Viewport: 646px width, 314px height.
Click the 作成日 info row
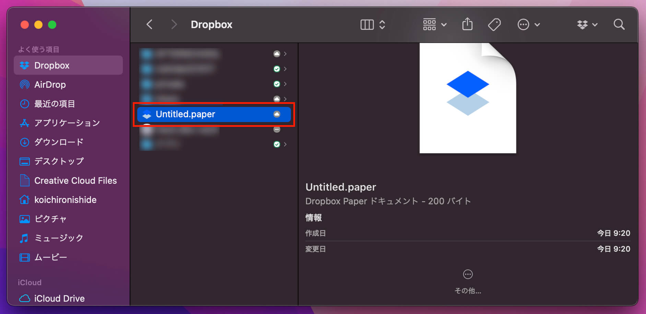pos(468,233)
